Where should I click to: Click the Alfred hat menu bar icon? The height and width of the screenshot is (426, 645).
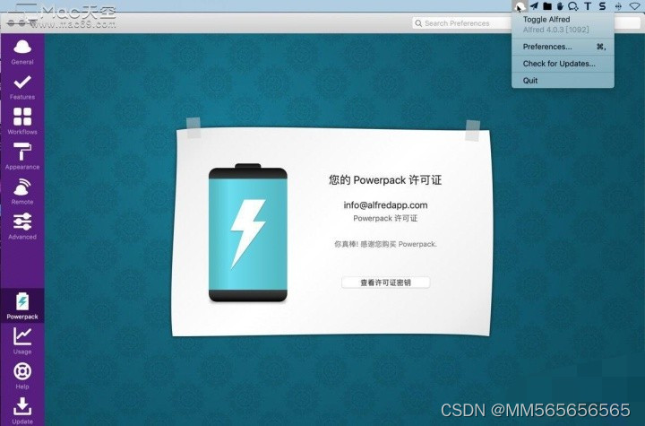pyautogui.click(x=520, y=5)
